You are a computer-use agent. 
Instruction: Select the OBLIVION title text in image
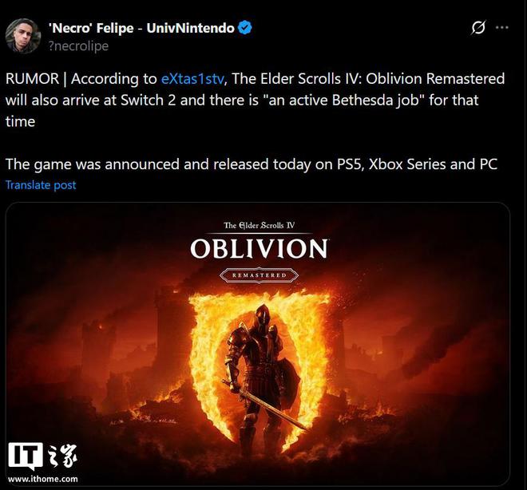(260, 248)
